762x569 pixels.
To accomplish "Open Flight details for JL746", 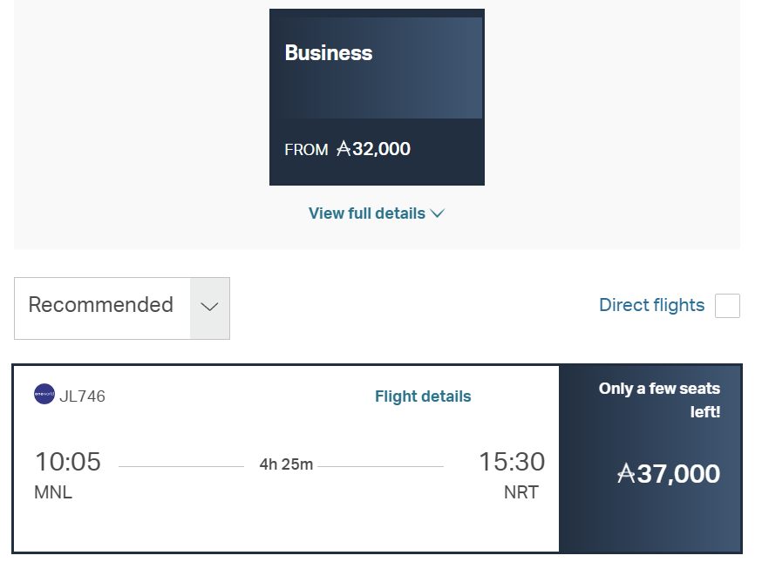I will (x=423, y=396).
